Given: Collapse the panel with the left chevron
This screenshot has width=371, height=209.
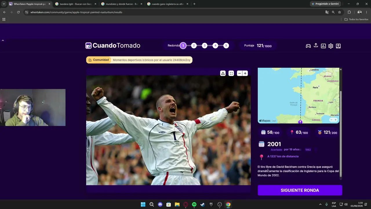Looking at the screenshot, I should [3, 40].
